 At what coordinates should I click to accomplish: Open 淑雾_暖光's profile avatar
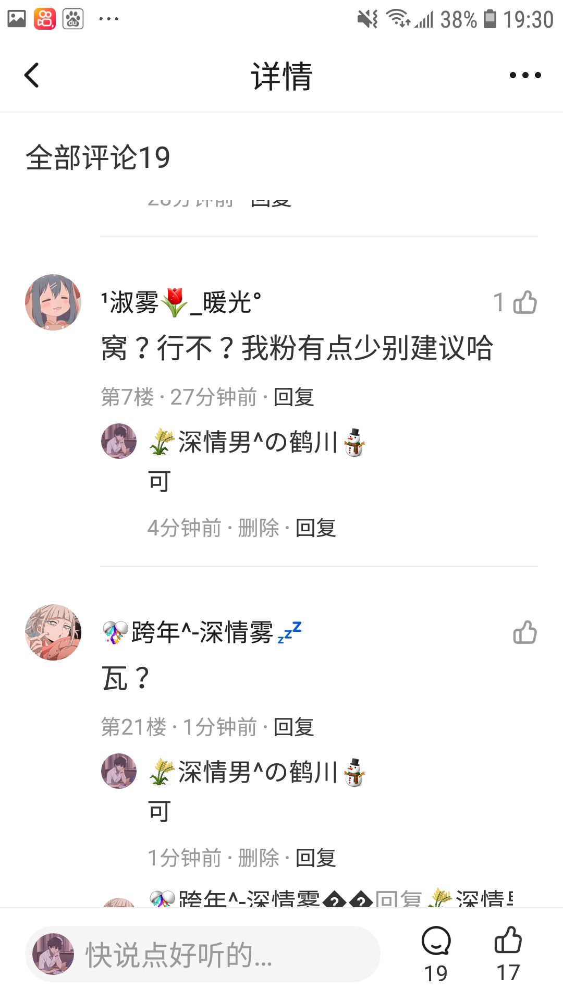(53, 302)
